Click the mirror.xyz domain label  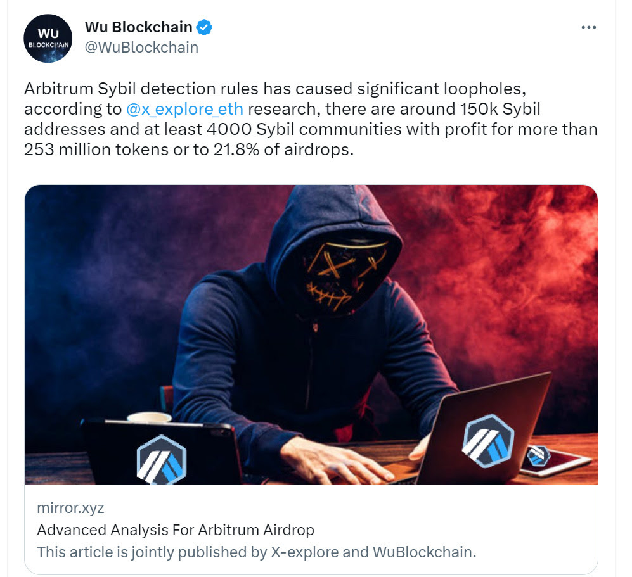click(70, 508)
